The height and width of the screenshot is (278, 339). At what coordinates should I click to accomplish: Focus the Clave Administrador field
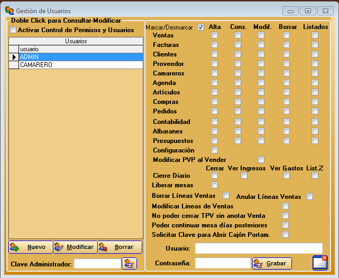pyautogui.click(x=97, y=264)
